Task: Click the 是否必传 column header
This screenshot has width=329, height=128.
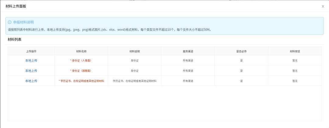Action: point(241,51)
